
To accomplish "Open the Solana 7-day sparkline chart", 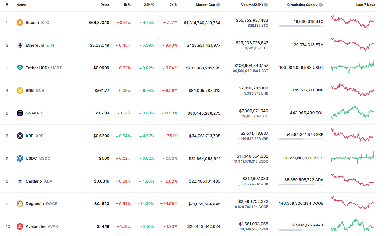I will (352, 112).
